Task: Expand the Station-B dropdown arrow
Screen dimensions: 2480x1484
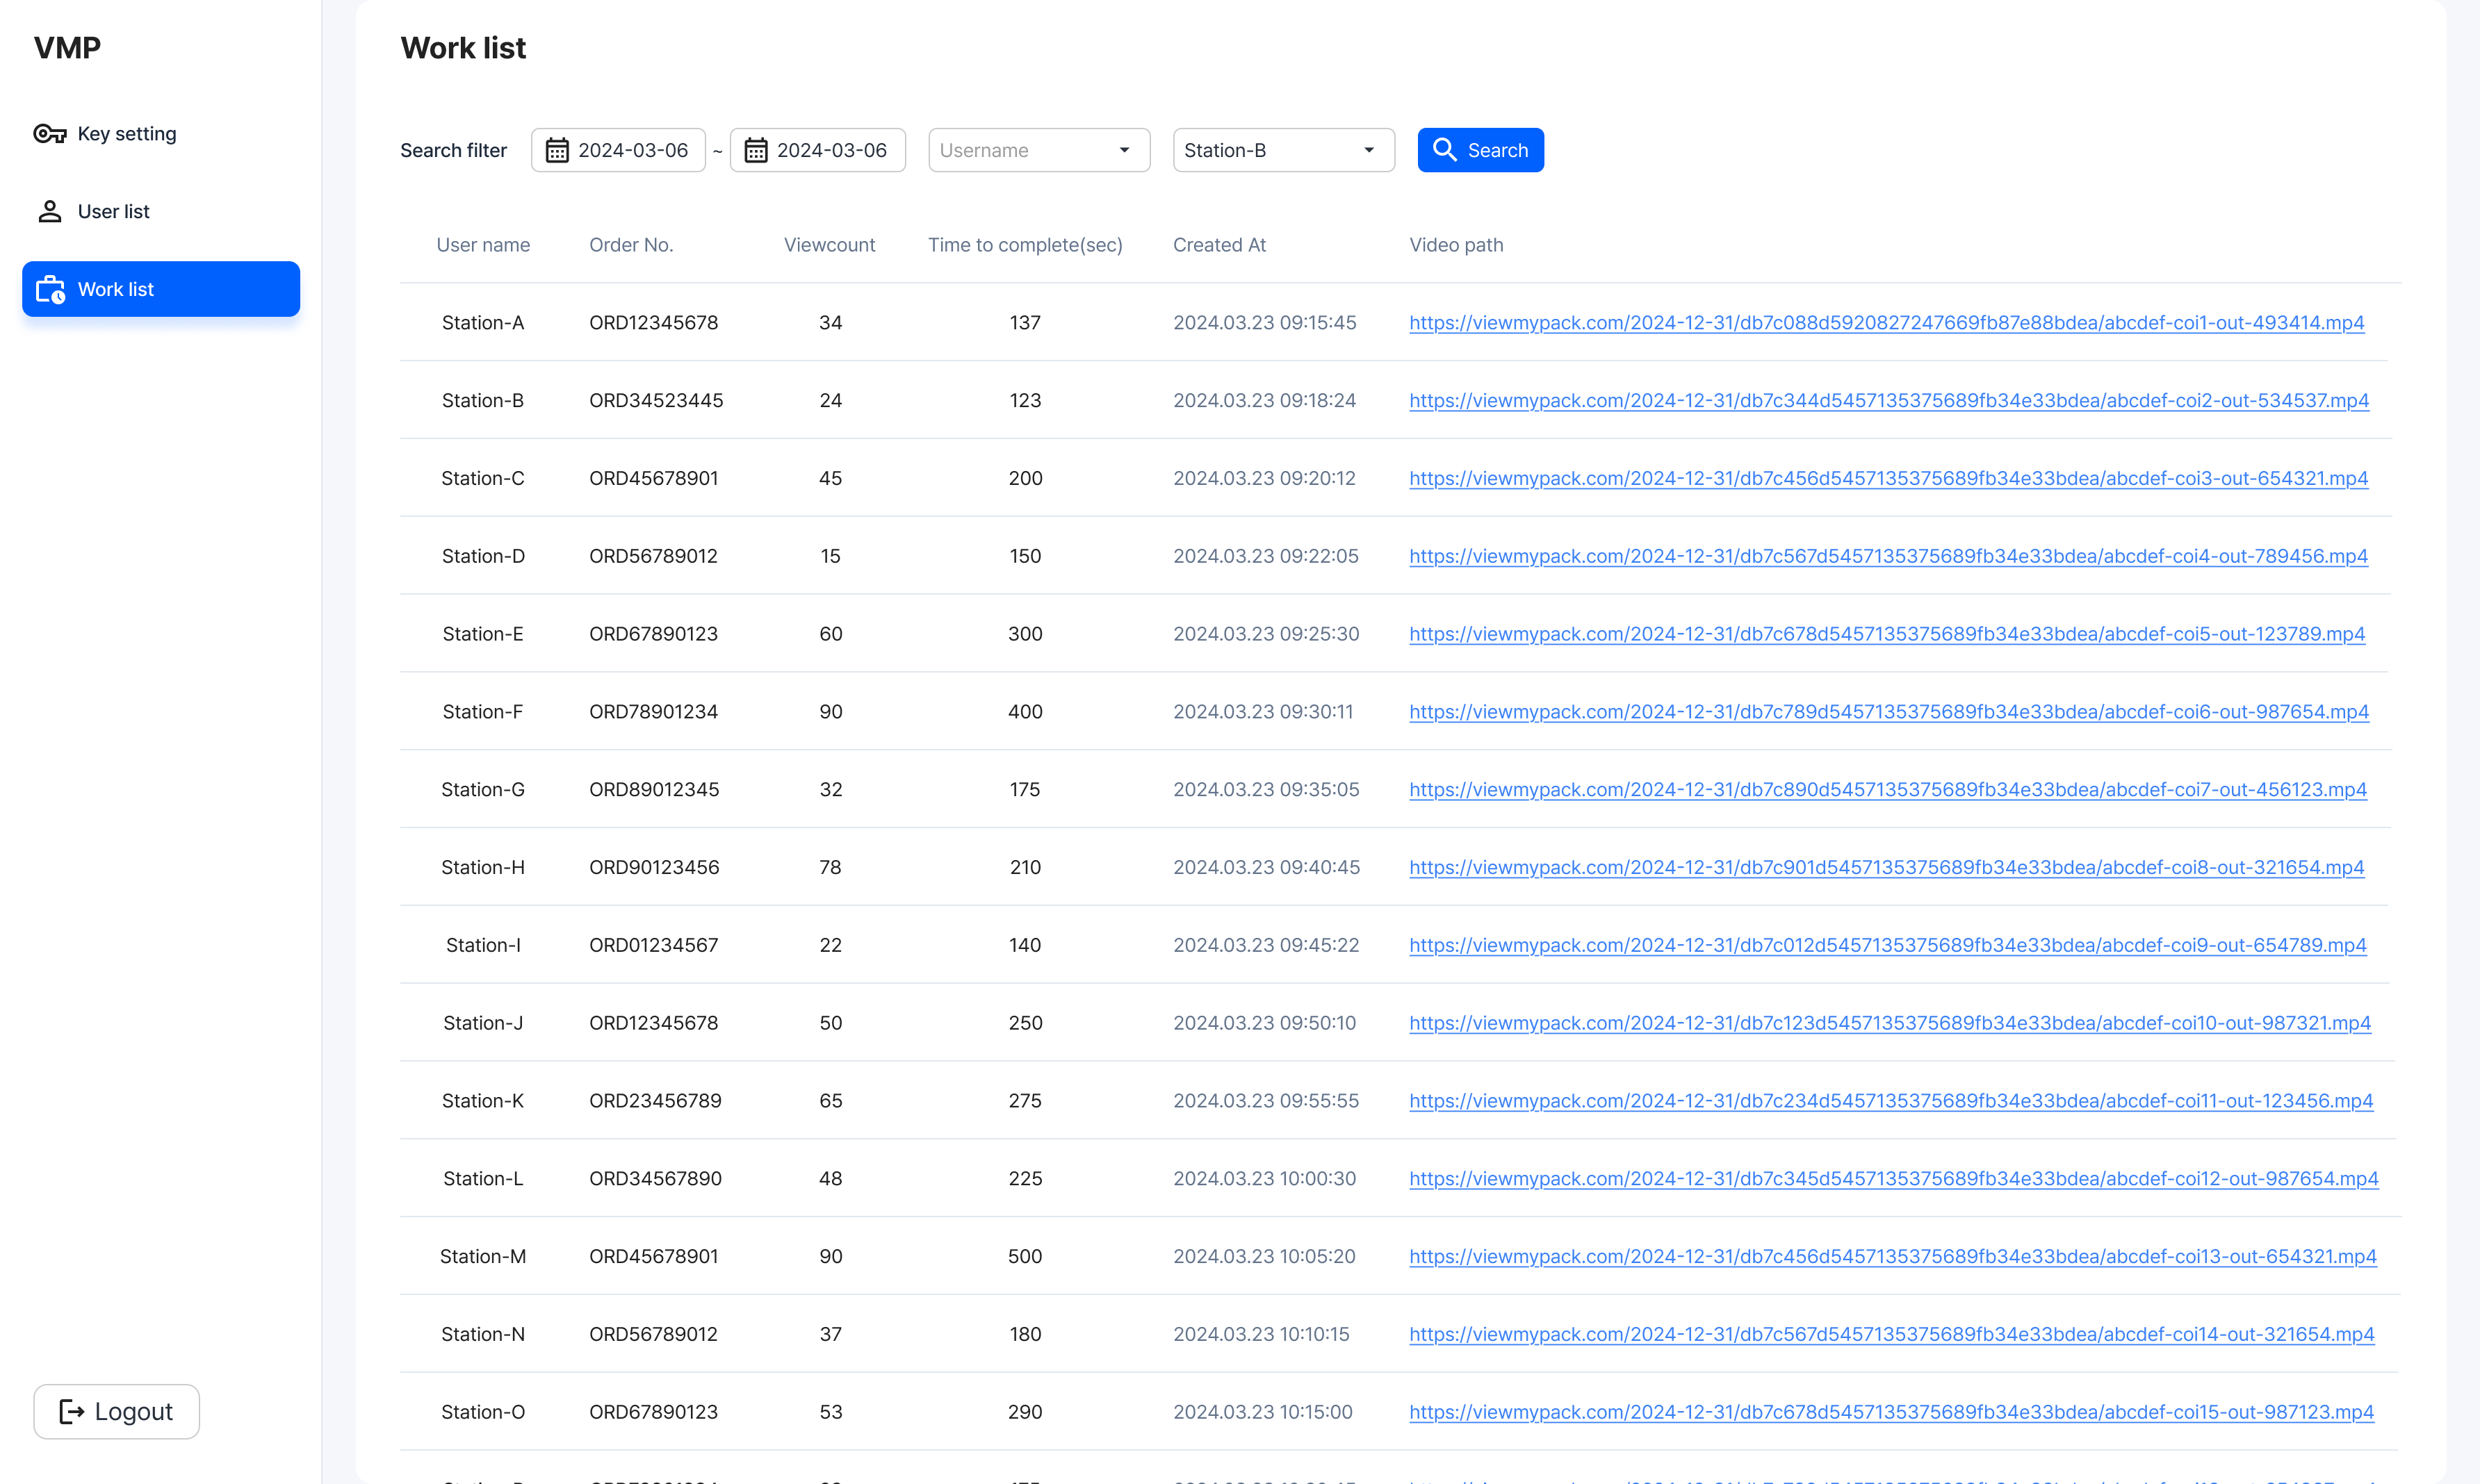Action: pyautogui.click(x=1369, y=150)
